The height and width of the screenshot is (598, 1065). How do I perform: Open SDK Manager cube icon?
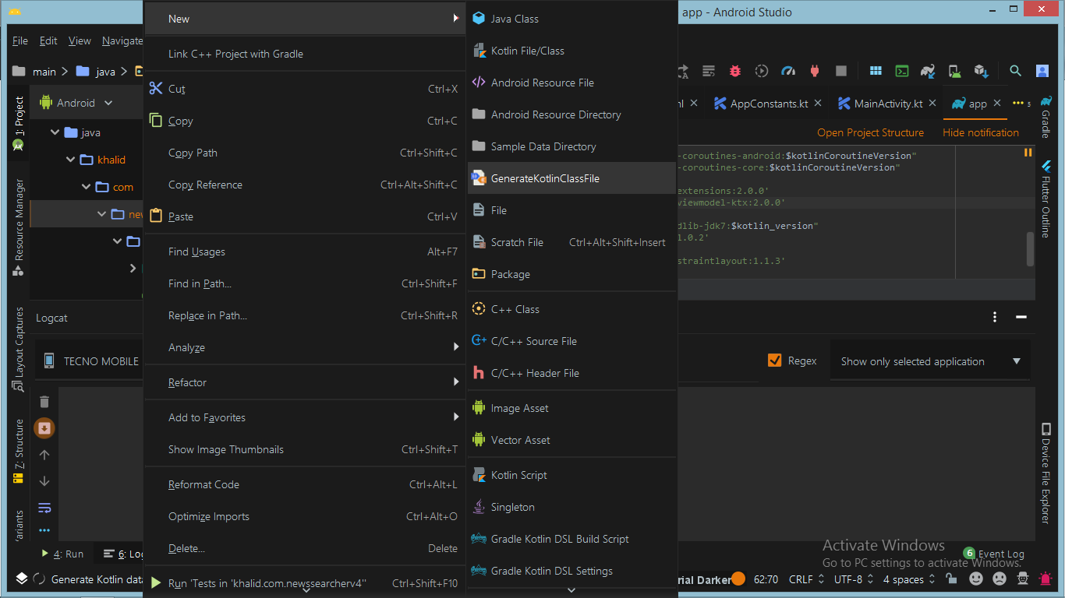click(x=981, y=71)
